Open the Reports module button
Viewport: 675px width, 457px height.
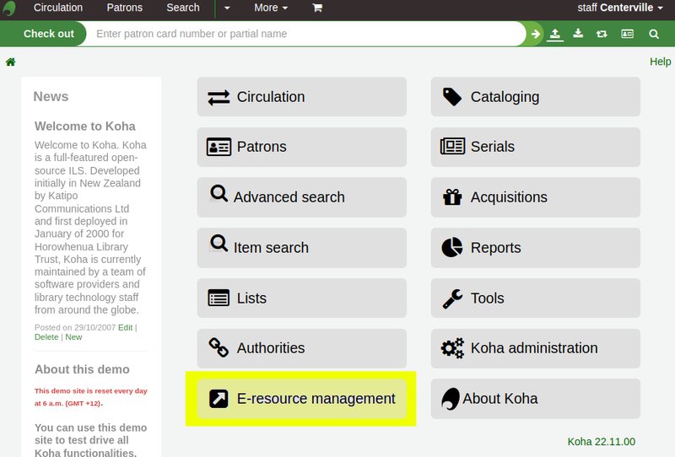[536, 248]
